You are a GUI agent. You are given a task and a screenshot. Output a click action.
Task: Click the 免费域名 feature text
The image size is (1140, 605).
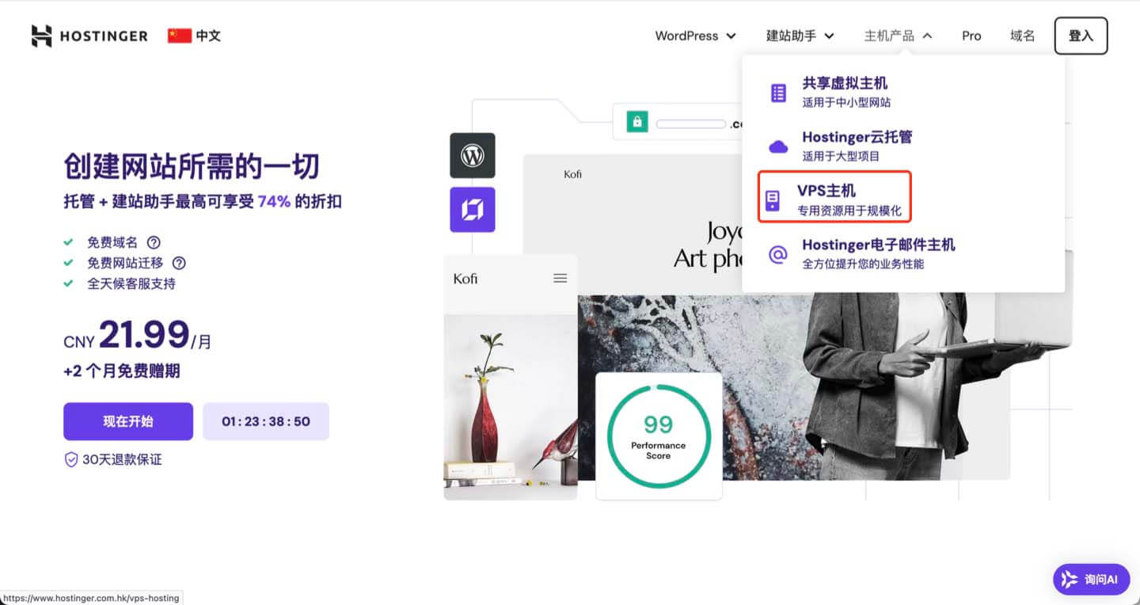point(112,242)
